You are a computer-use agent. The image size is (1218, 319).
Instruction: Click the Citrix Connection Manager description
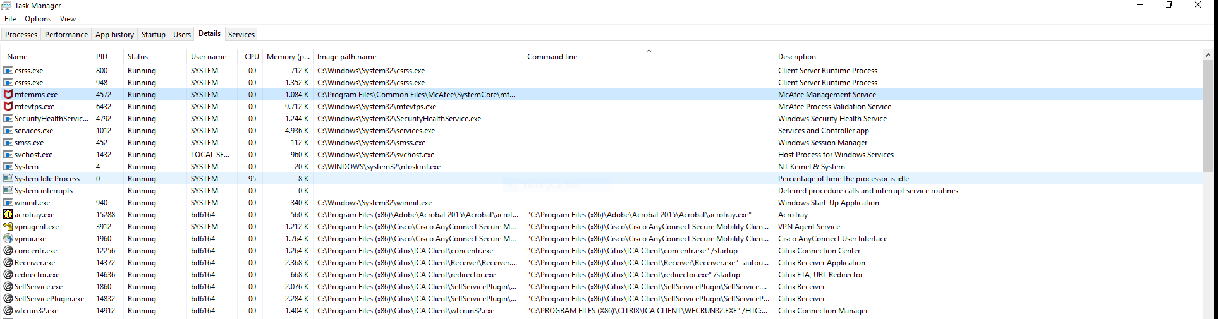click(x=823, y=311)
